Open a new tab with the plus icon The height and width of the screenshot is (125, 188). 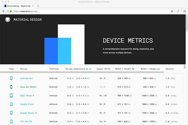pyautogui.click(x=38, y=6)
